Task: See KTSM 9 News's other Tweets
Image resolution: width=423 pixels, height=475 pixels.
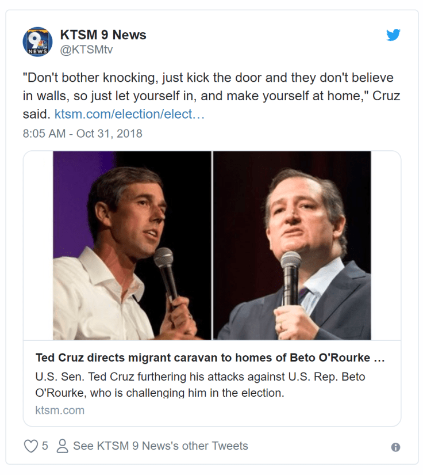Action: point(160,446)
